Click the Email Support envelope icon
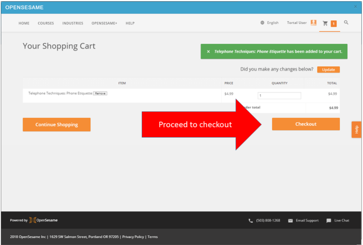 pyautogui.click(x=290, y=220)
